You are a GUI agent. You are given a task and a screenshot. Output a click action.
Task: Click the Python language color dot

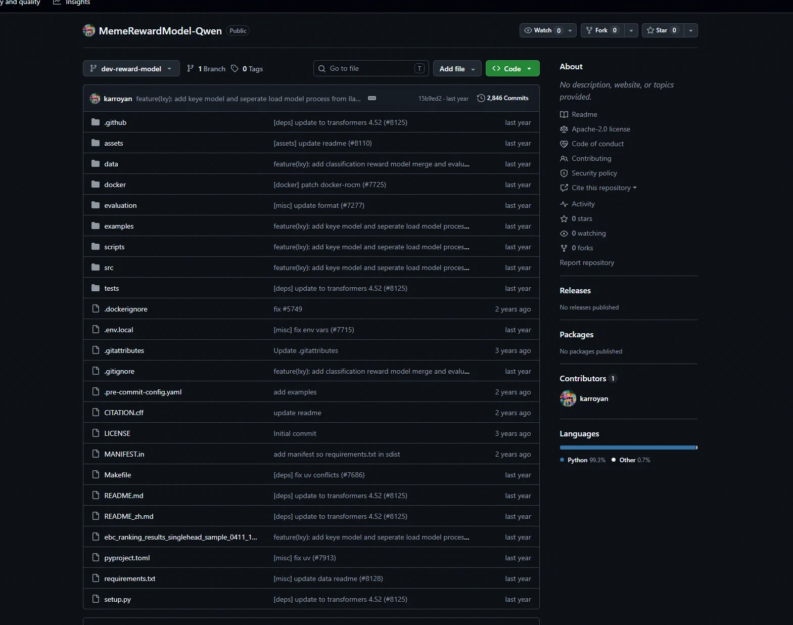click(562, 460)
